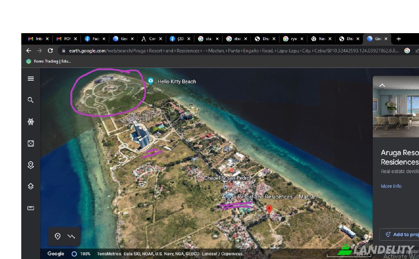The height and width of the screenshot is (259, 419).
Task: Open Voyager ship's wheel icon
Action: [x=31, y=122]
